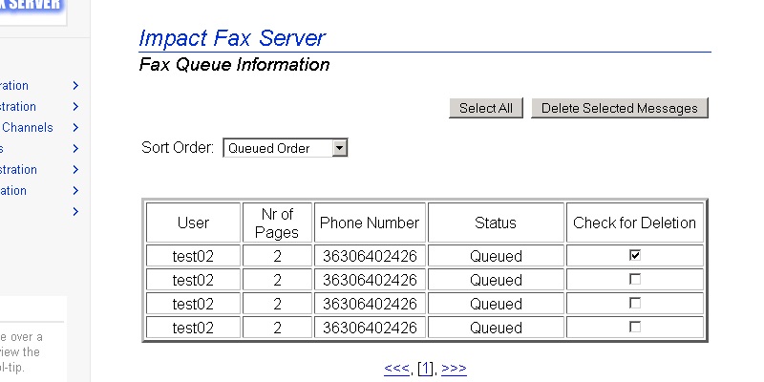The width and height of the screenshot is (764, 382).
Task: Go to previous page via <<< link
Action: pos(395,369)
